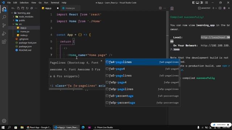The width and height of the screenshot is (232, 130).
Task: Open the Extensions view
Action: click(4, 42)
